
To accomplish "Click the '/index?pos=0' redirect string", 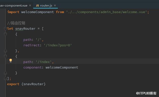I will pos(58,45).
